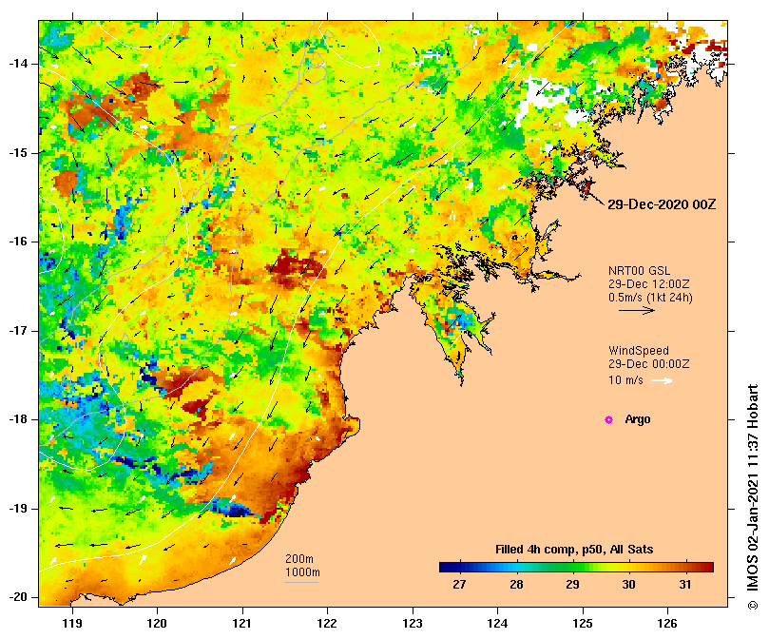Viewport: 769px width, 639px height.
Task: Click the 'Argo' legend label
Action: pyautogui.click(x=638, y=419)
